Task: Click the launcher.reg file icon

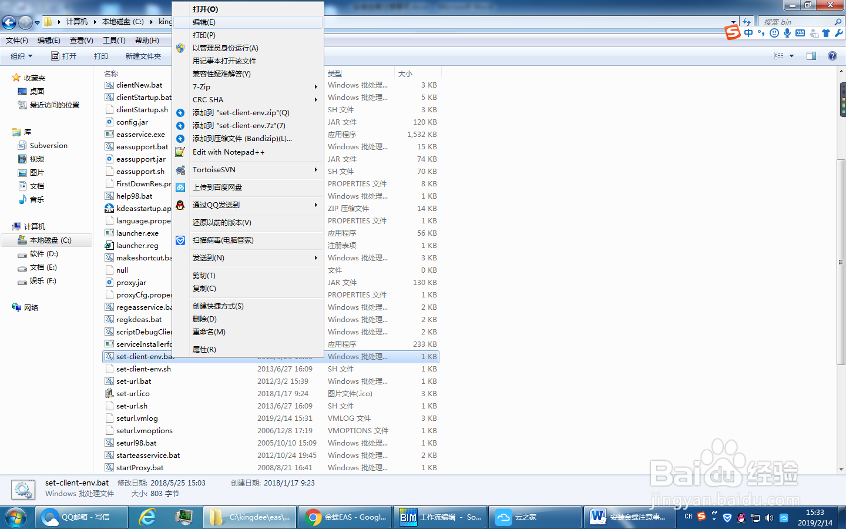Action: click(x=109, y=245)
